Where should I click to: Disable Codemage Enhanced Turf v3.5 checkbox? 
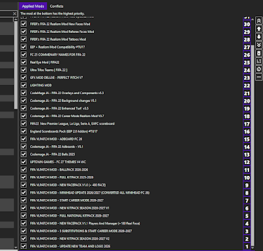pos(24,108)
